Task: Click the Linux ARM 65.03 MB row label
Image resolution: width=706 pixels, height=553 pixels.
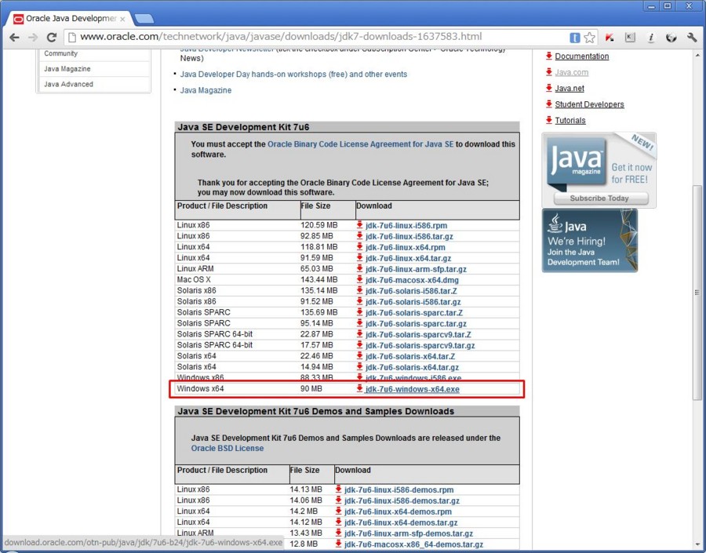Action: [195, 269]
